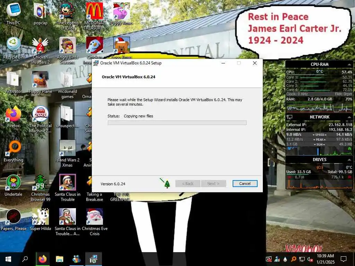Select the Santa Claus in Trouble shortcut

67,188
